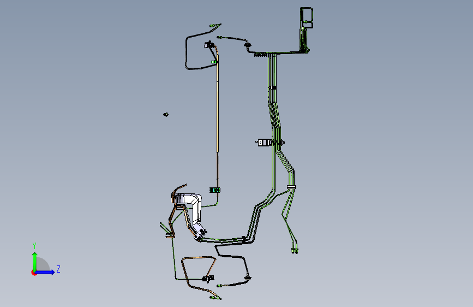Click the blue Z axis arrow of the triad
The height and width of the screenshot is (307, 473).
(45, 272)
